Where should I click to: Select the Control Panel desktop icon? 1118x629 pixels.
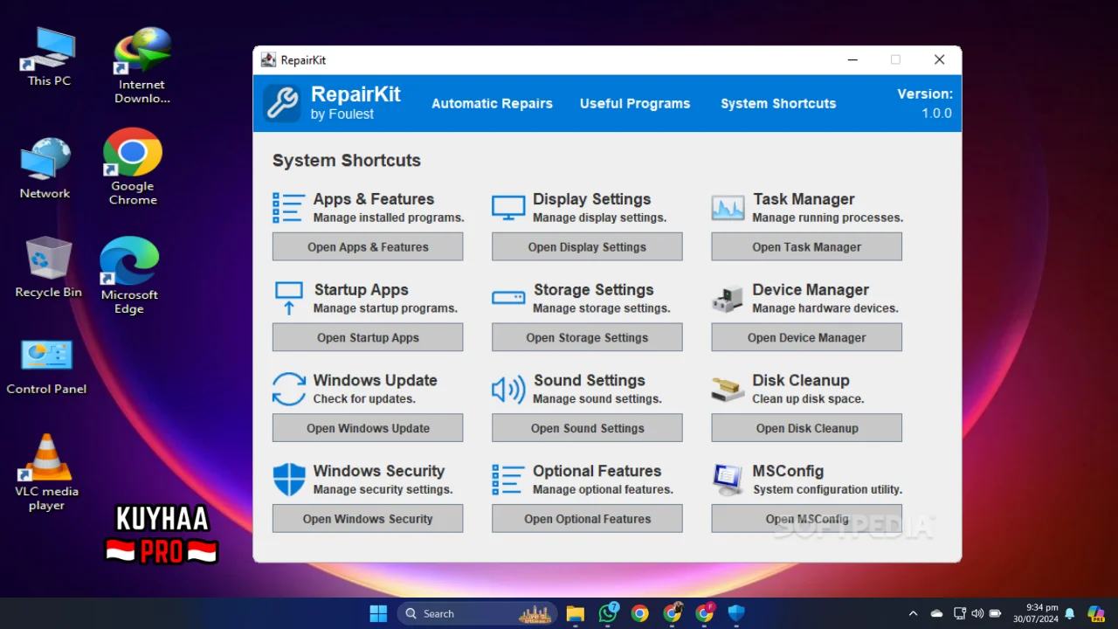click(x=46, y=367)
